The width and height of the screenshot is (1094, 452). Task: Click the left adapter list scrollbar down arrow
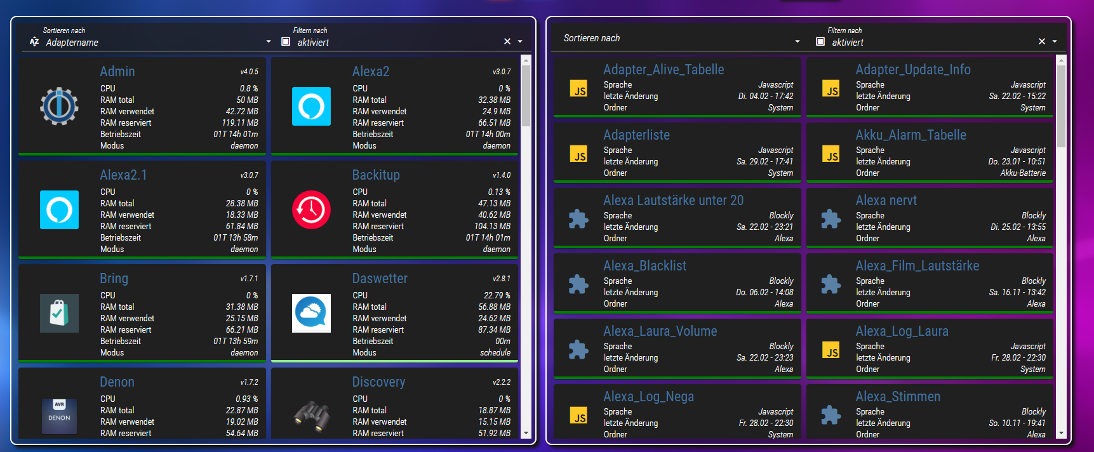point(526,434)
